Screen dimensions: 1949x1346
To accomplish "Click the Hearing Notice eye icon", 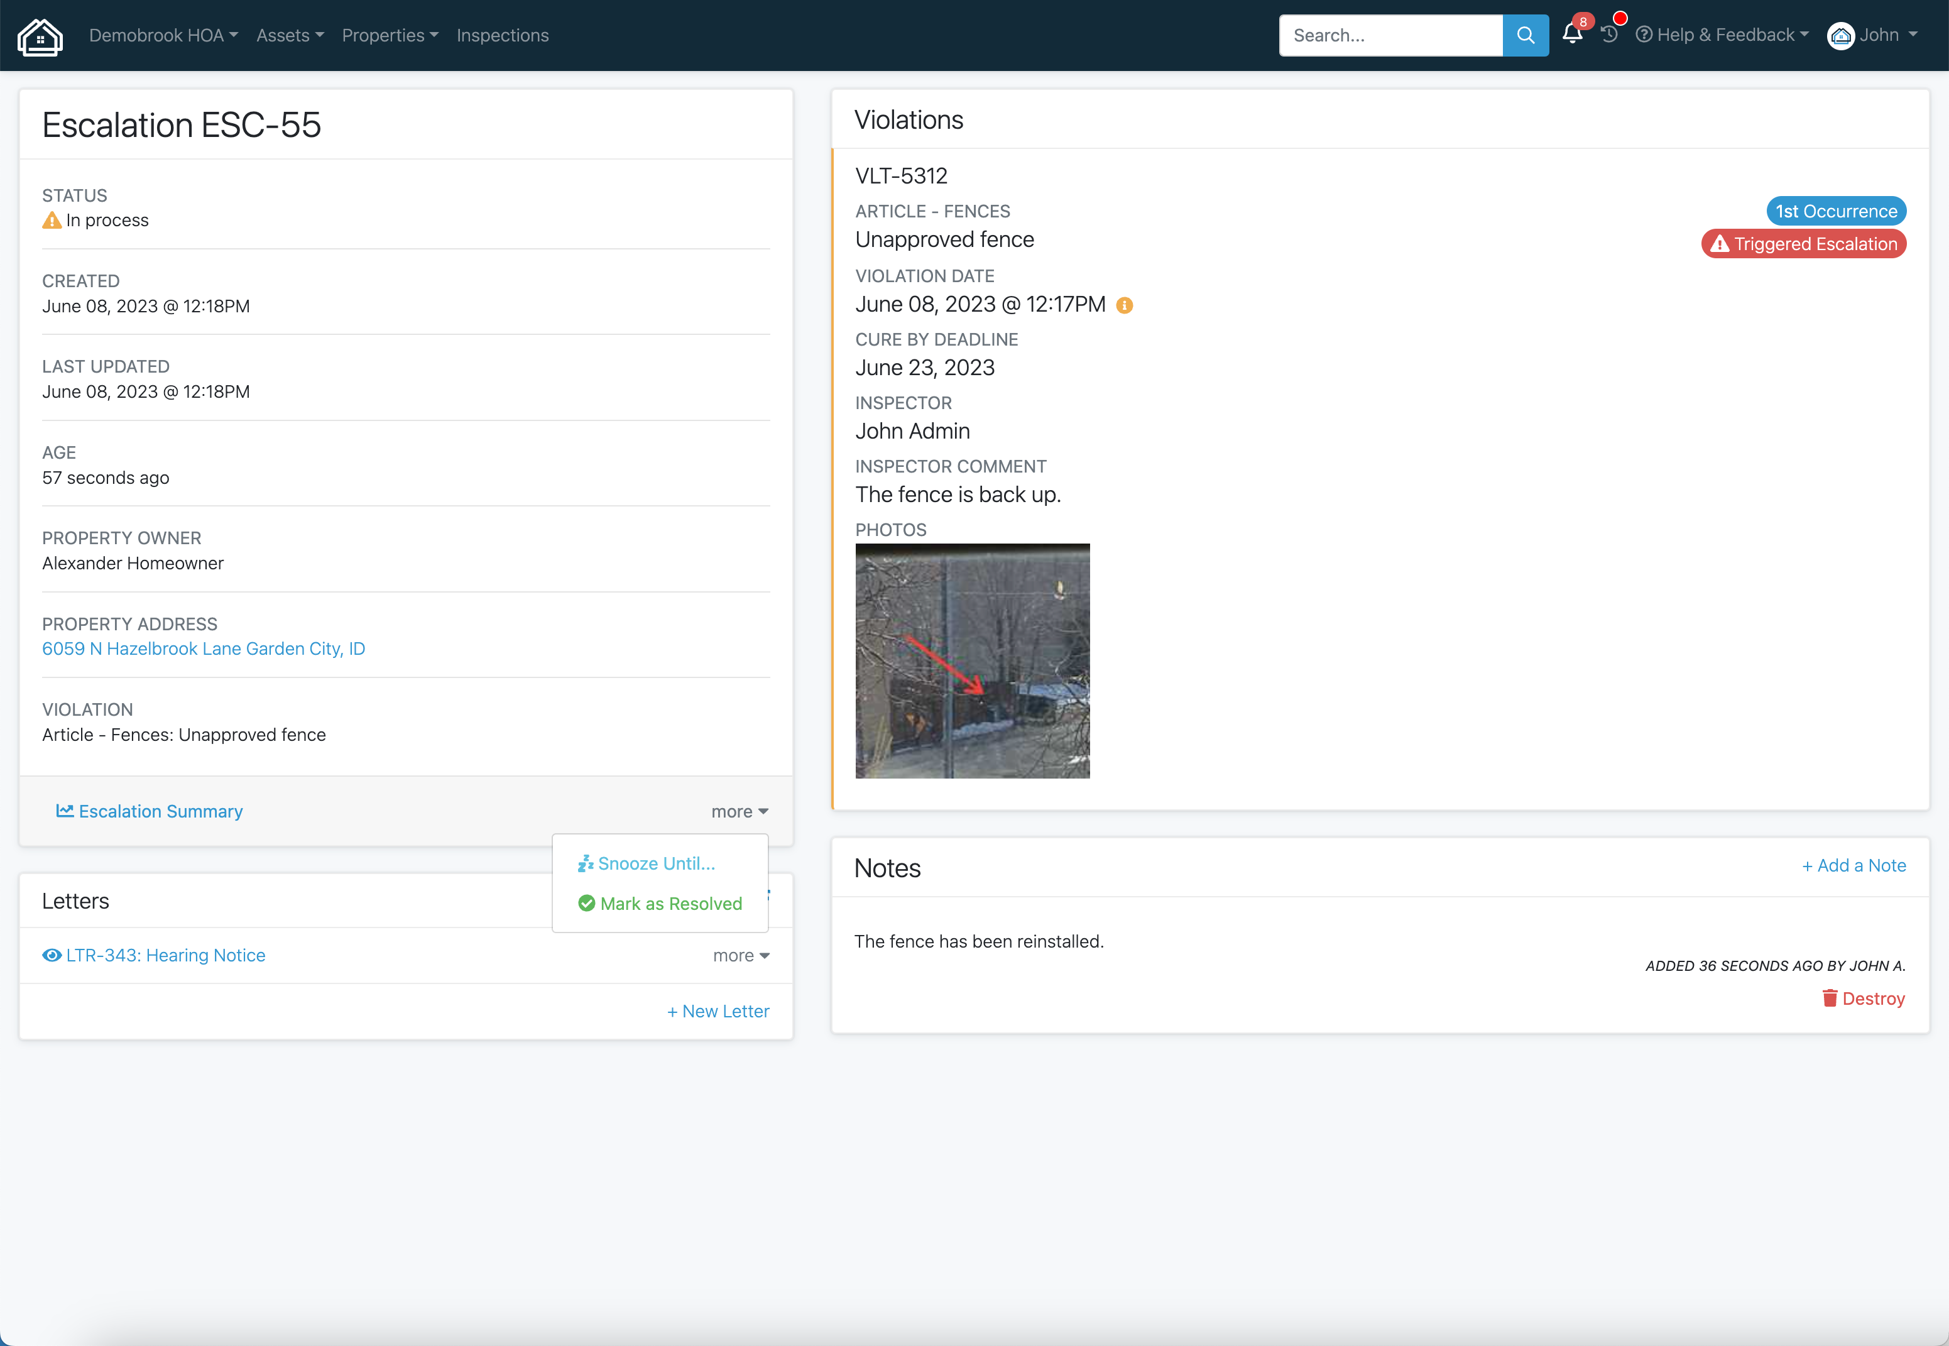I will (x=52, y=955).
